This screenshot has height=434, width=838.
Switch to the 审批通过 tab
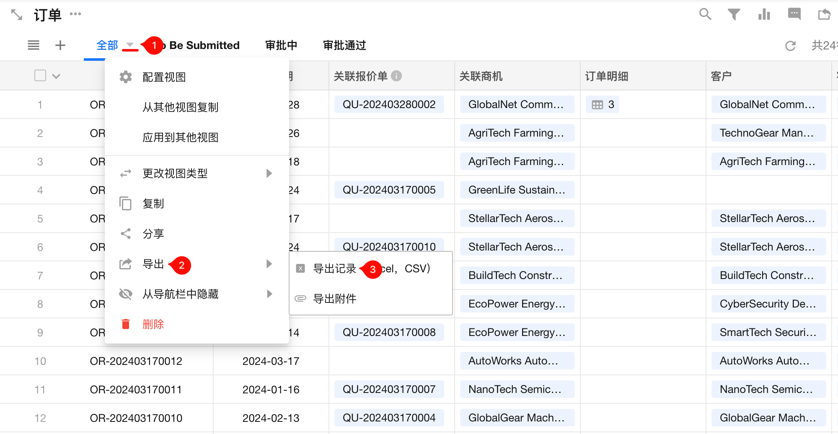[344, 45]
